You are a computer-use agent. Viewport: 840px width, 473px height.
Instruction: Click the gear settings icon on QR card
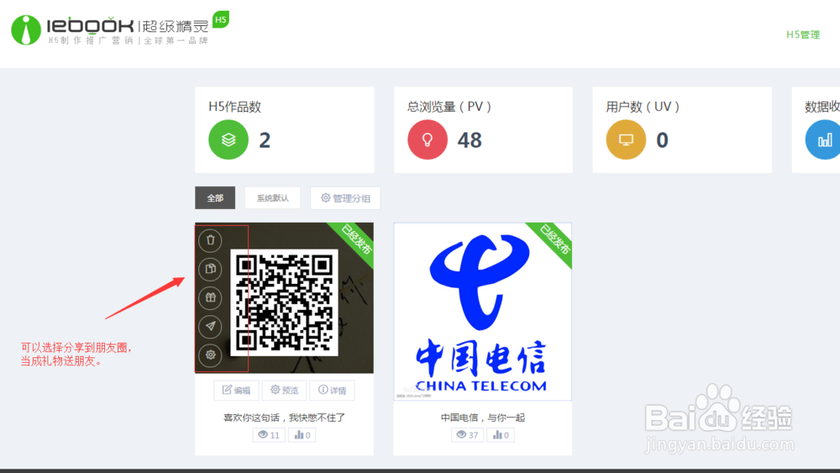[211, 355]
